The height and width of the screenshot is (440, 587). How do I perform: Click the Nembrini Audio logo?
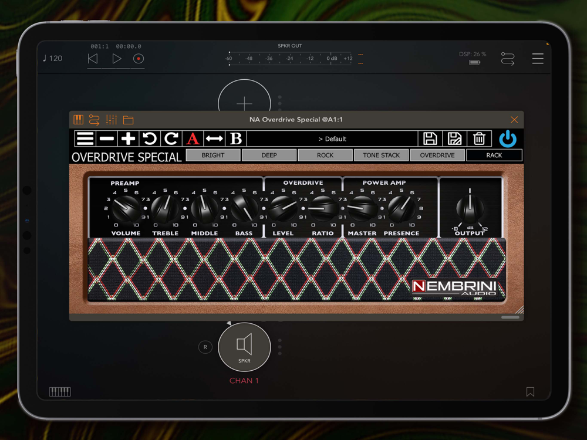(x=454, y=287)
